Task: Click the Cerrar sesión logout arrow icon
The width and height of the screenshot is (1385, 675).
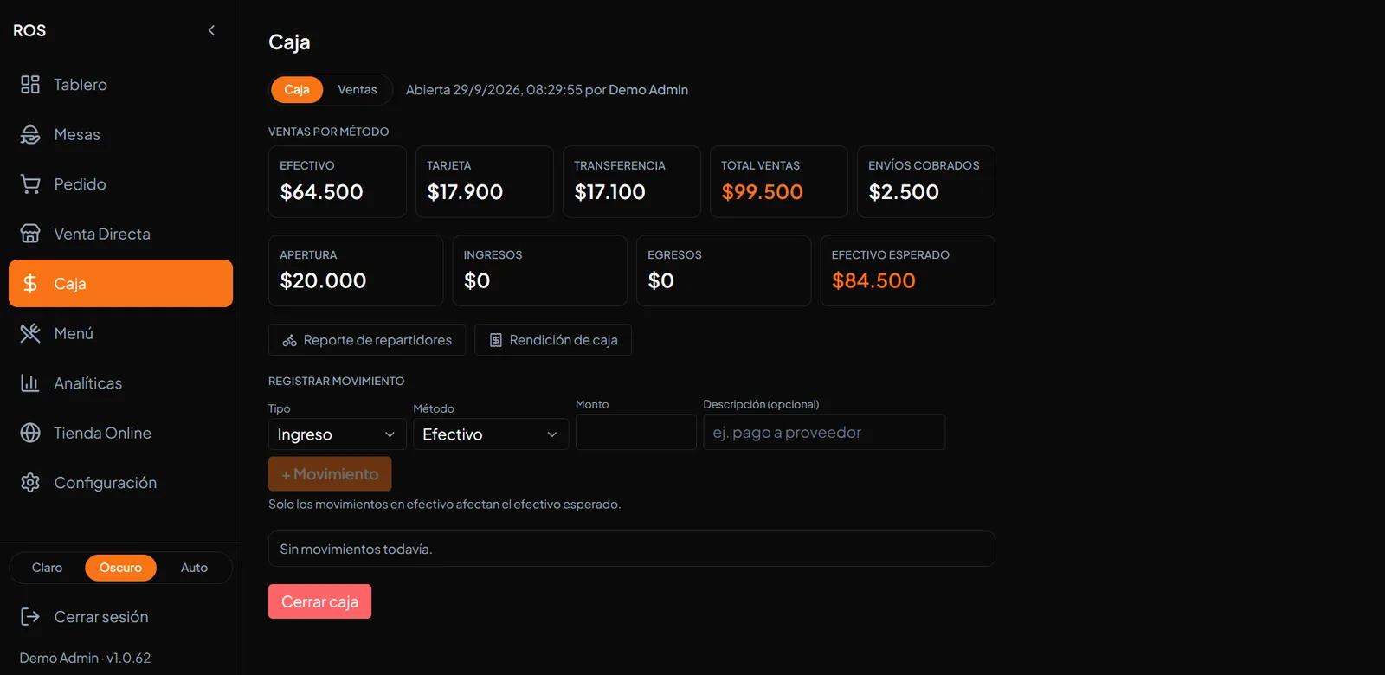Action: pos(30,617)
